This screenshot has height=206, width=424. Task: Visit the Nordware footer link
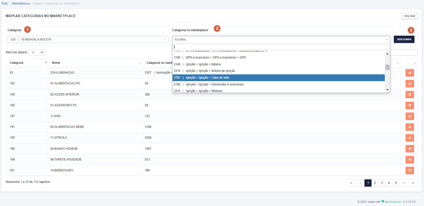pos(395,202)
